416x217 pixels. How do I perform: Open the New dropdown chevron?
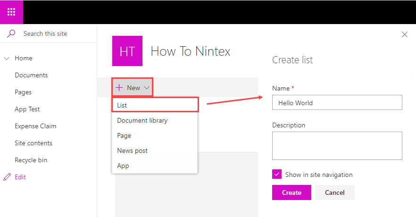(147, 88)
